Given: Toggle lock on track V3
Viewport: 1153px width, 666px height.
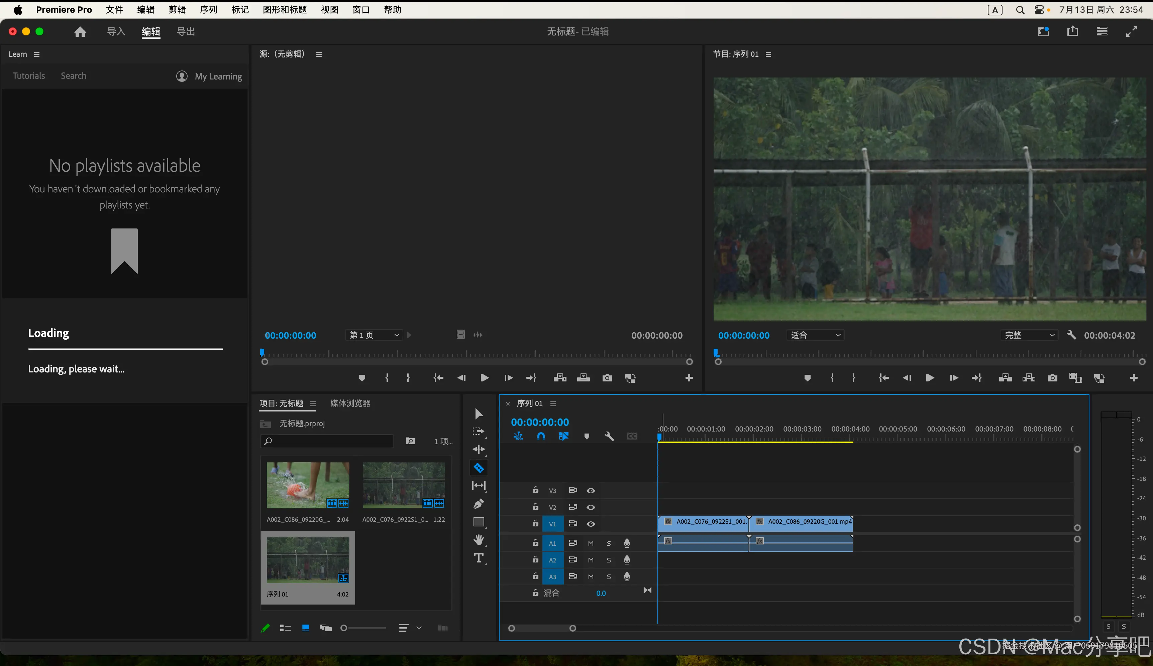Looking at the screenshot, I should [x=535, y=490].
